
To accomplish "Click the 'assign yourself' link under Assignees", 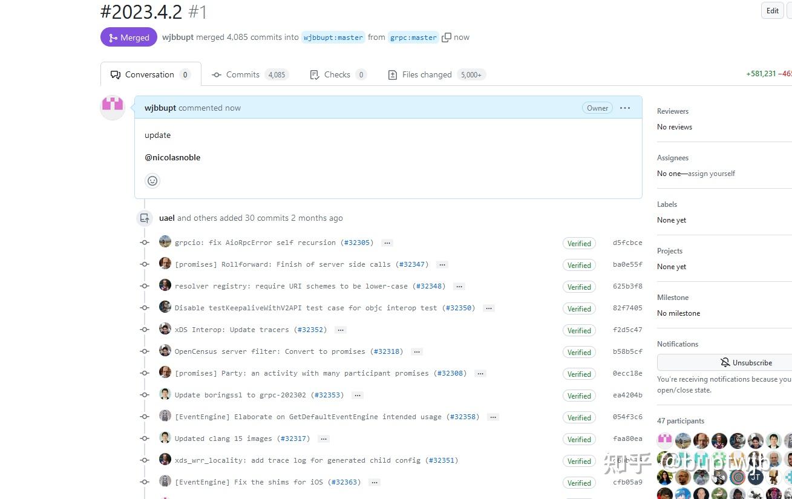I will pyautogui.click(x=711, y=174).
